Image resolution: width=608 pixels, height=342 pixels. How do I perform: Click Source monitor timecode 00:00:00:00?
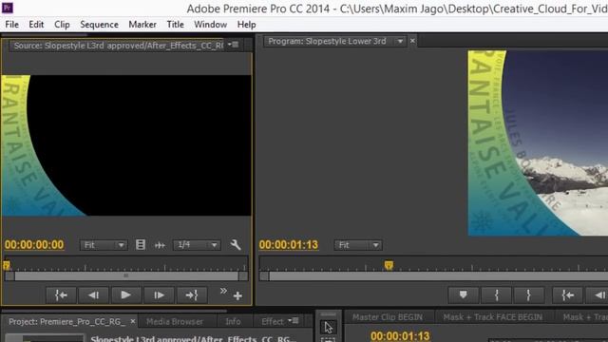(x=34, y=245)
